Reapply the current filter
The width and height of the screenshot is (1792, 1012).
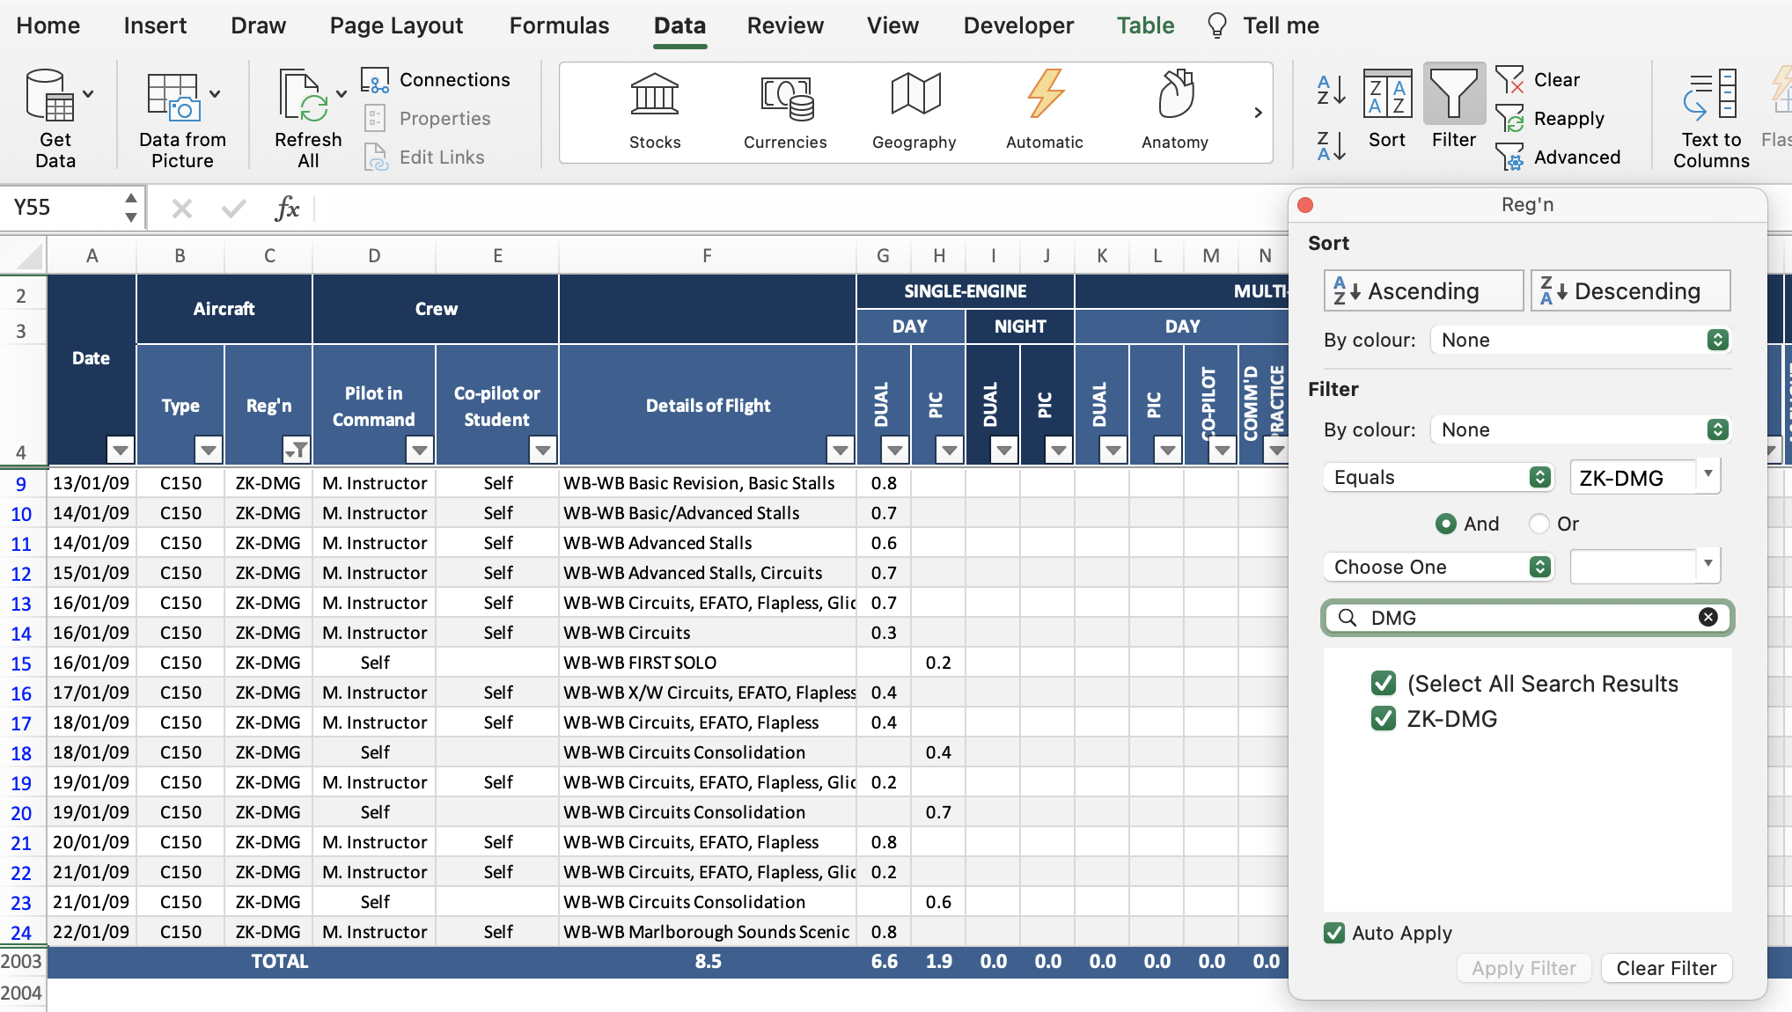pos(1551,119)
